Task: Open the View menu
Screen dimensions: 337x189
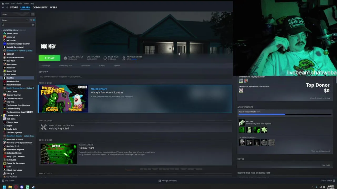Action: (13, 4)
